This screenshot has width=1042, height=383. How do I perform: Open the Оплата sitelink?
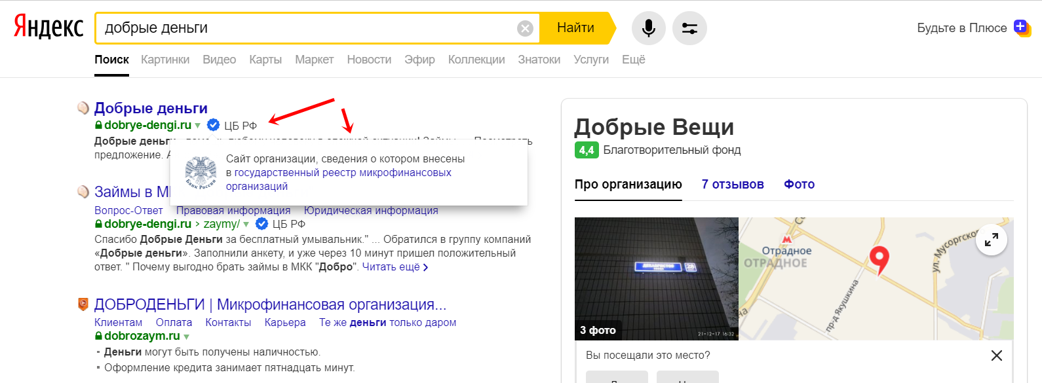point(174,323)
